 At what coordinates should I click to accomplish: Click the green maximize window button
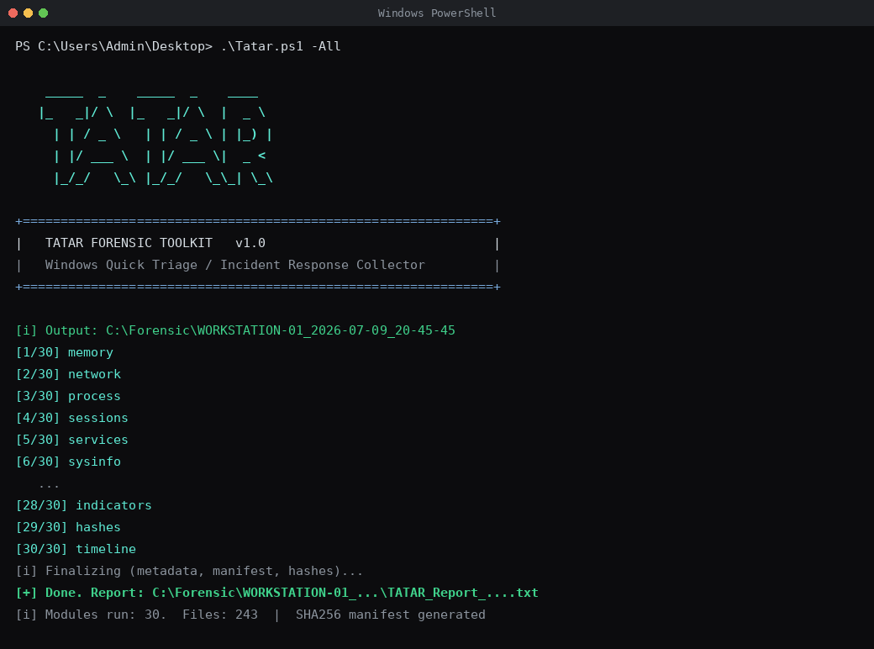coord(43,13)
